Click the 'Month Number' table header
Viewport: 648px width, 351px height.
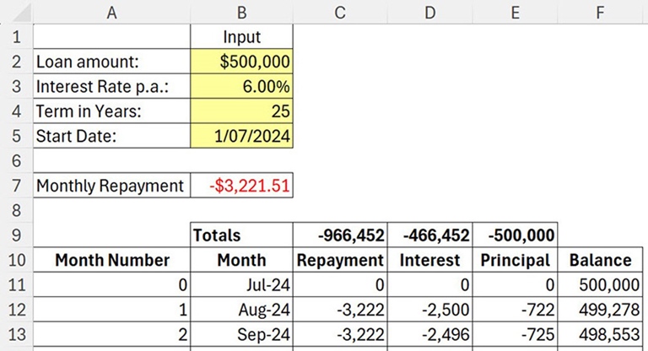tap(111, 260)
